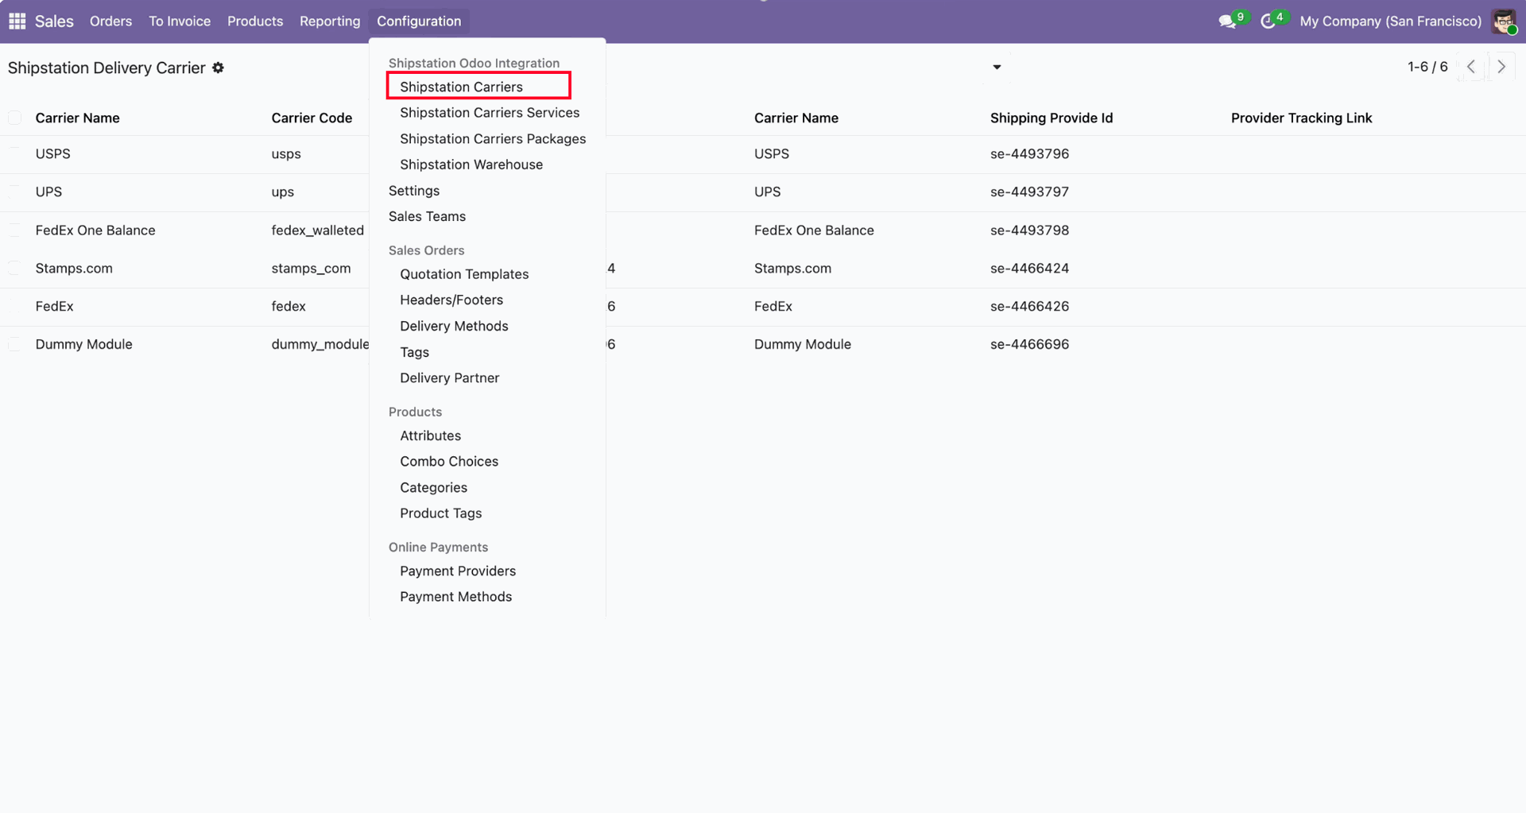Open the activities clock icon
Image resolution: width=1526 pixels, height=813 pixels.
[1268, 21]
